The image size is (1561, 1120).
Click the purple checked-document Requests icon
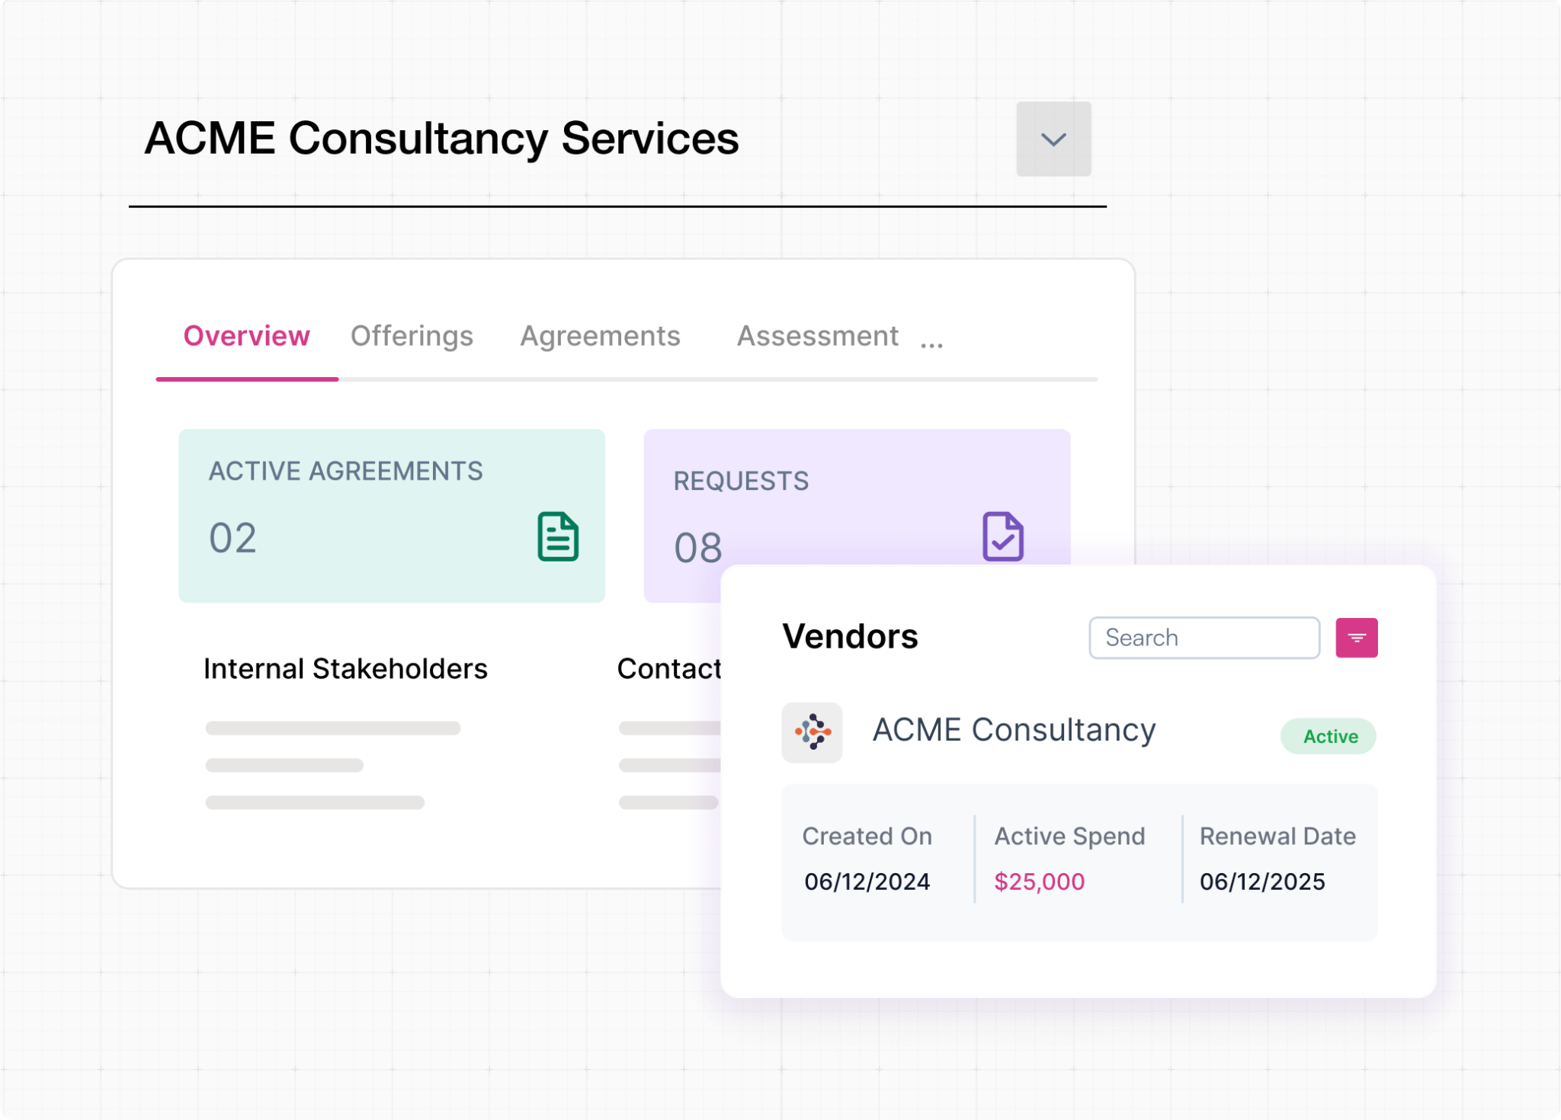1002,536
